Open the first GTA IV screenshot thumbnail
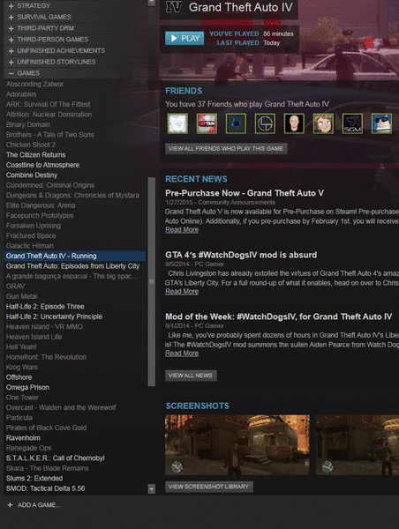Screen dimensions: 399x529 click(237, 445)
